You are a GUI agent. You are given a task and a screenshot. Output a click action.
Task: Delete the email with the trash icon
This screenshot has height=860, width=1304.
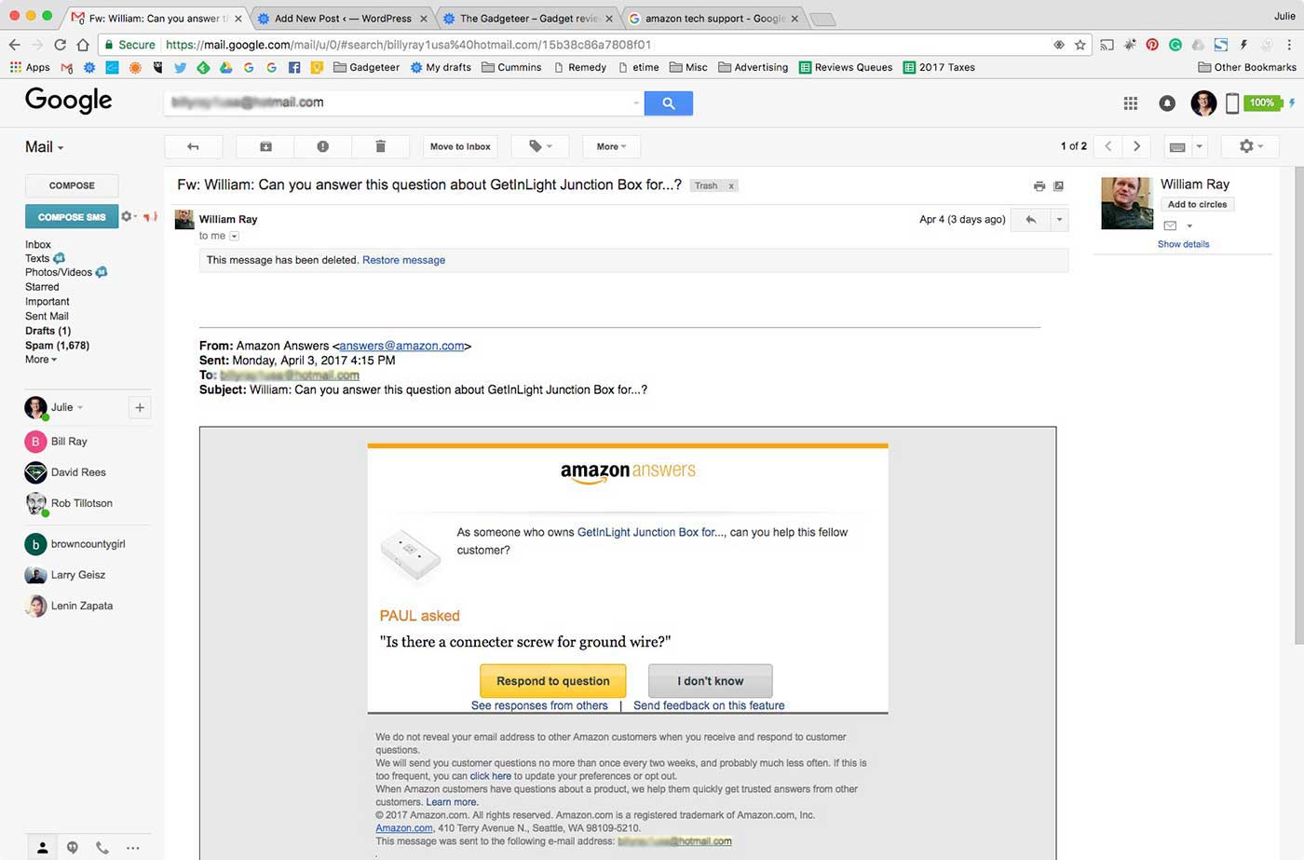[x=380, y=146]
